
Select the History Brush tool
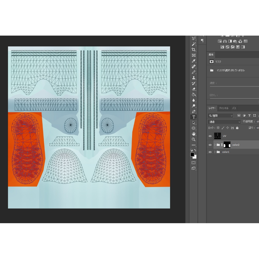point(193,83)
